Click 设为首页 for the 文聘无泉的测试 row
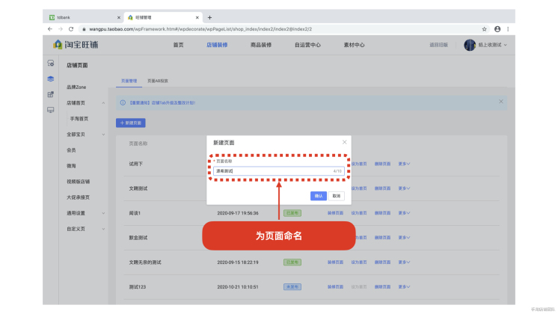This screenshot has height=314, width=558. [x=359, y=262]
